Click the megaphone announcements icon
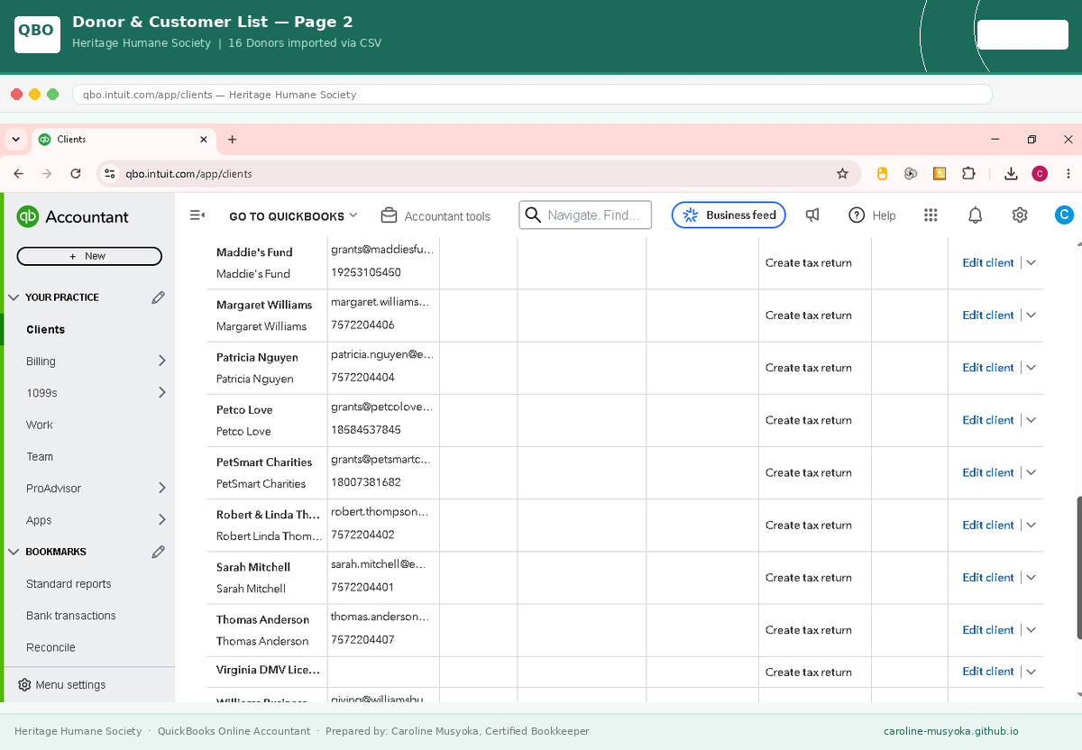Screen dimensions: 1082x750 (812, 215)
